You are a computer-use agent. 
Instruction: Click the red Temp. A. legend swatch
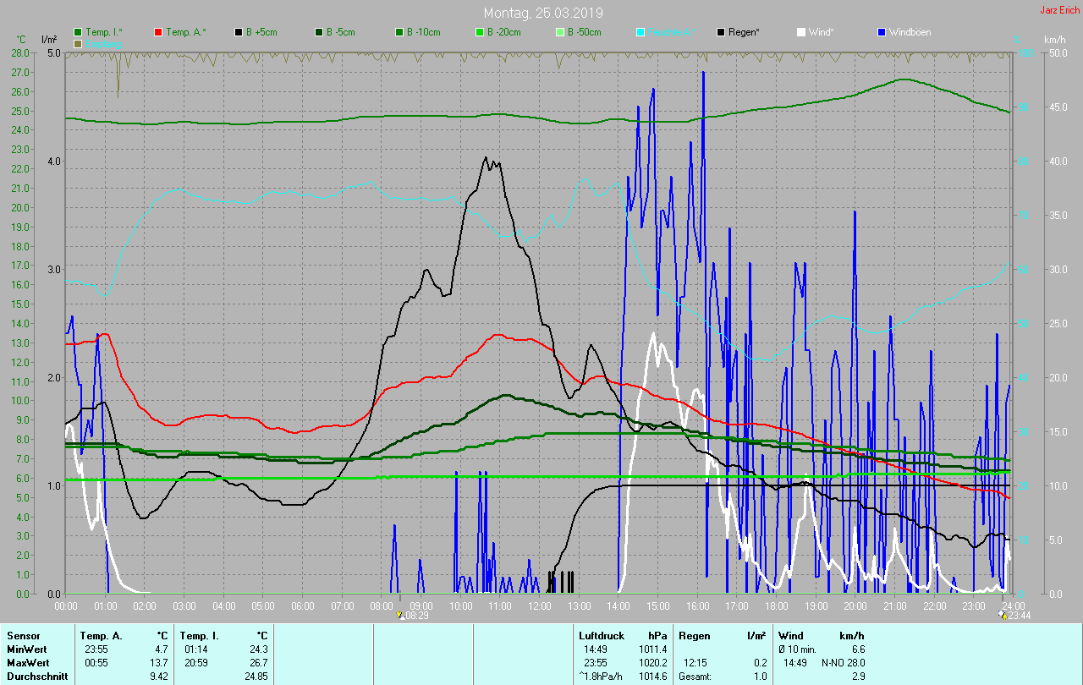[x=158, y=32]
